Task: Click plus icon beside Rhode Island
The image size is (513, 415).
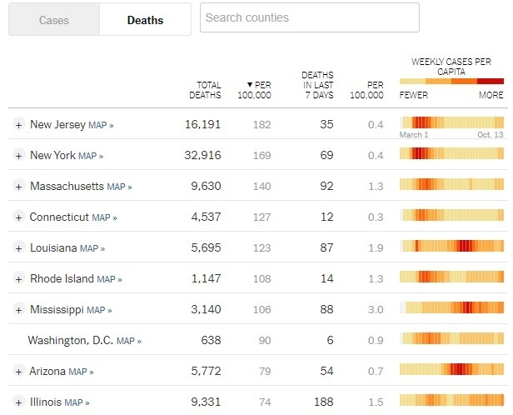Action: tap(18, 279)
